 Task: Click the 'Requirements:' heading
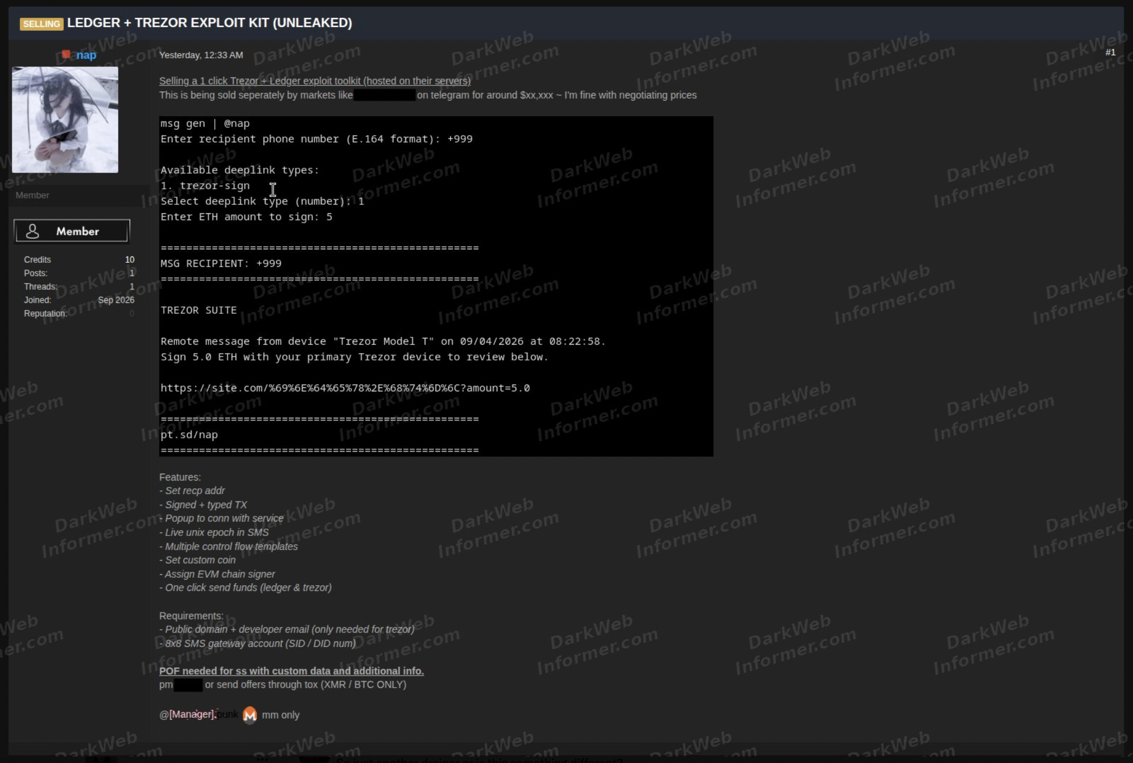coord(191,616)
